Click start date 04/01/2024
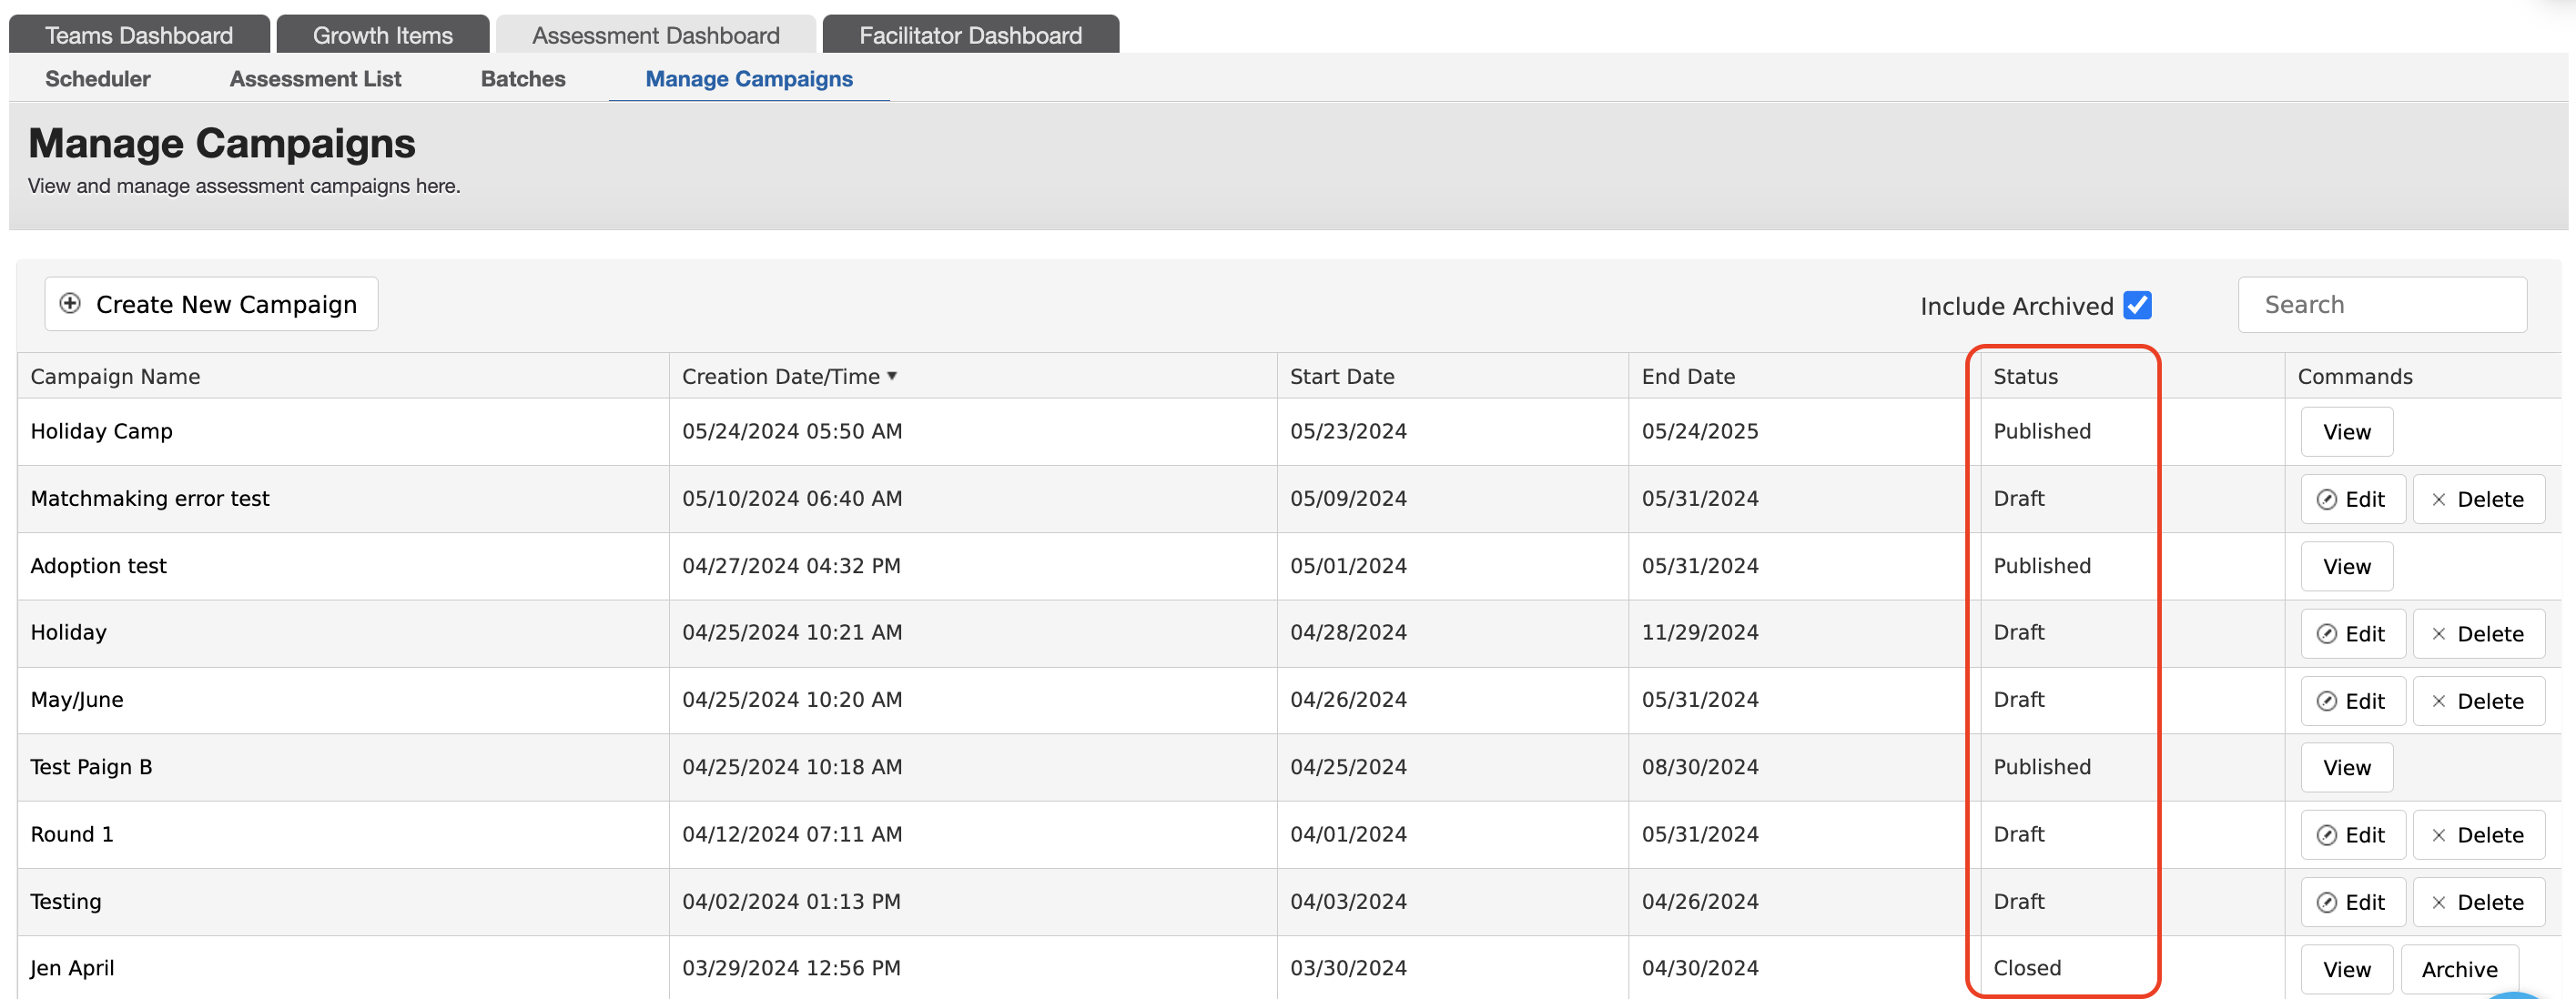 [1348, 833]
